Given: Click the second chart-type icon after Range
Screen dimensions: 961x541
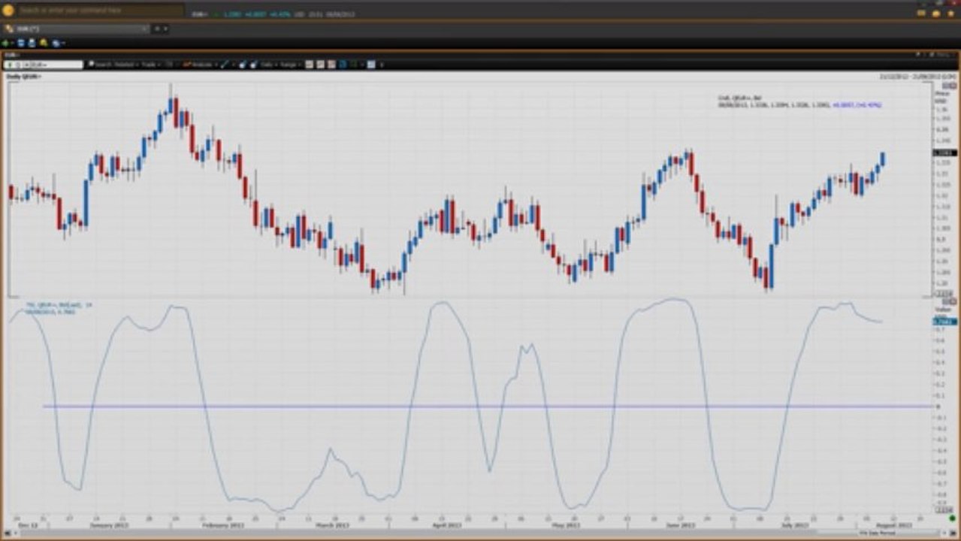Looking at the screenshot, I should point(320,65).
